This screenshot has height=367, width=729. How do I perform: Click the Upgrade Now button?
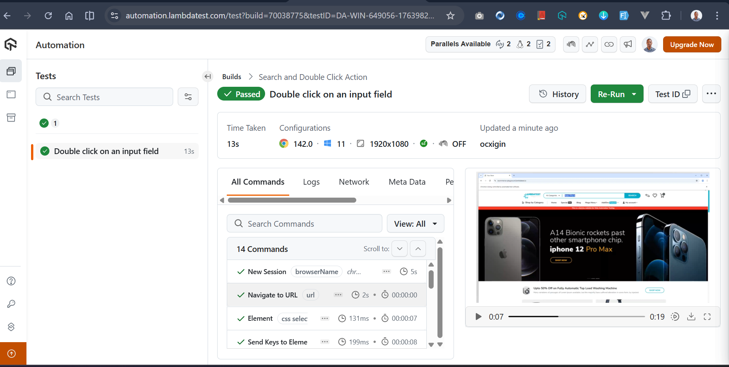point(691,44)
